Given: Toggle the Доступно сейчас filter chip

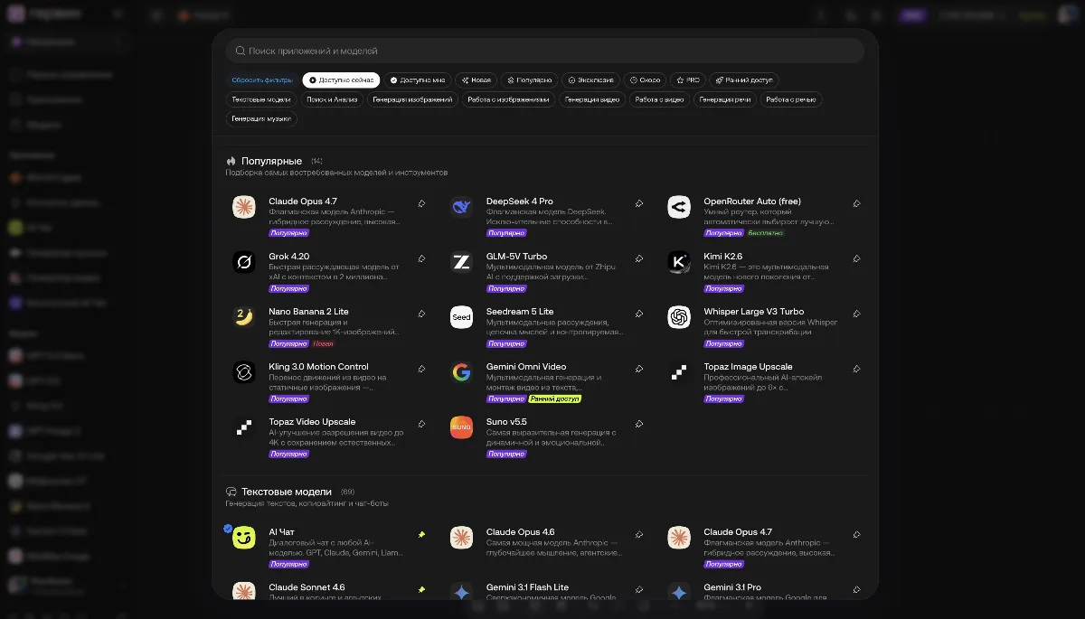Looking at the screenshot, I should coord(341,80).
